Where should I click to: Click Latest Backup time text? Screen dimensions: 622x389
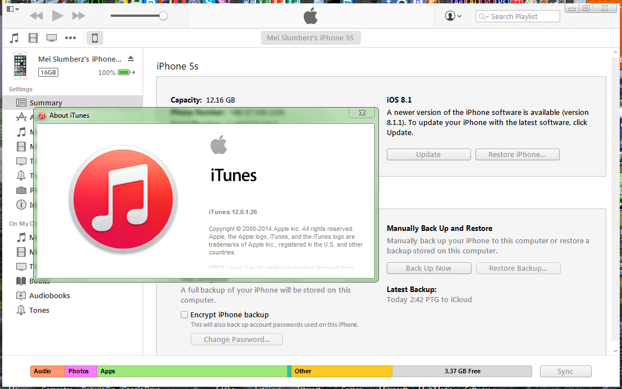[x=429, y=299]
